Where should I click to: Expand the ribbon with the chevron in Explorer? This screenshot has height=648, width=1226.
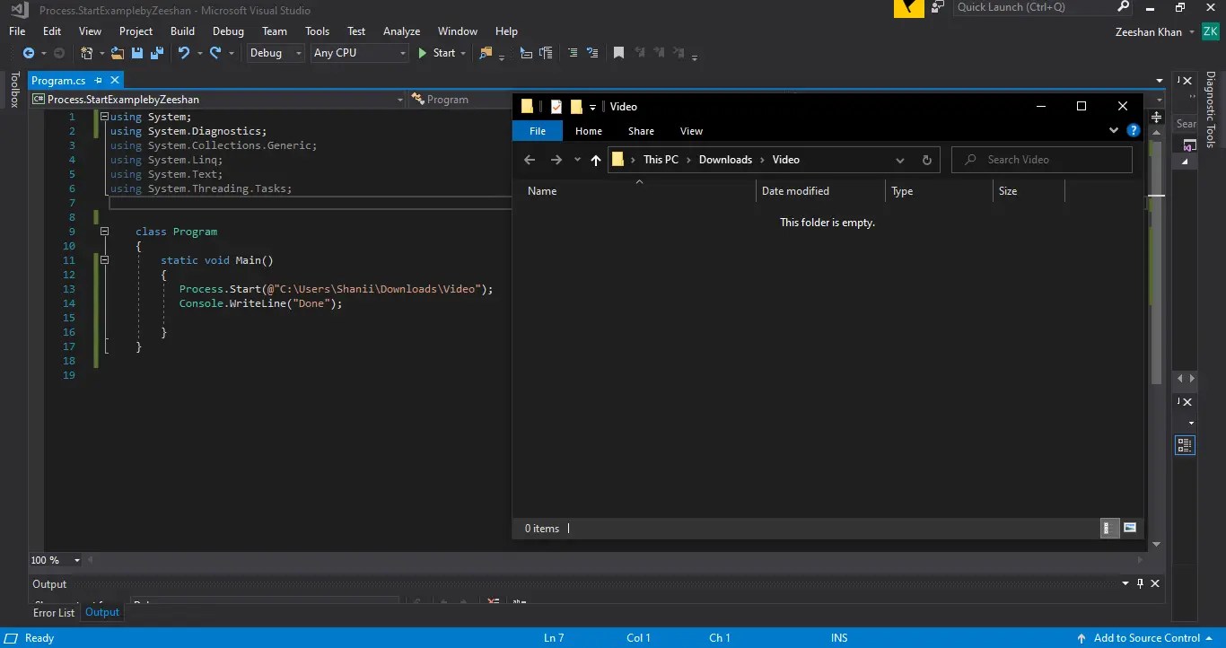tap(1113, 130)
